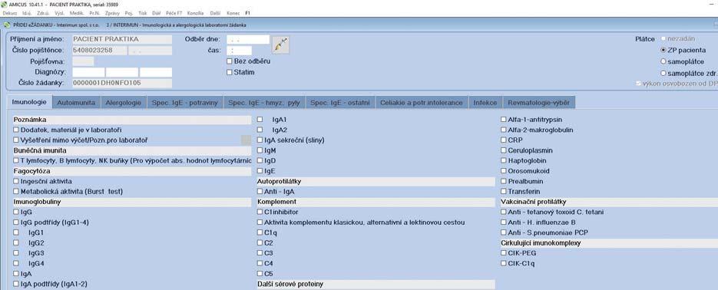Tick the IgE checkbox
The width and height of the screenshot is (718, 290).
coord(260,171)
